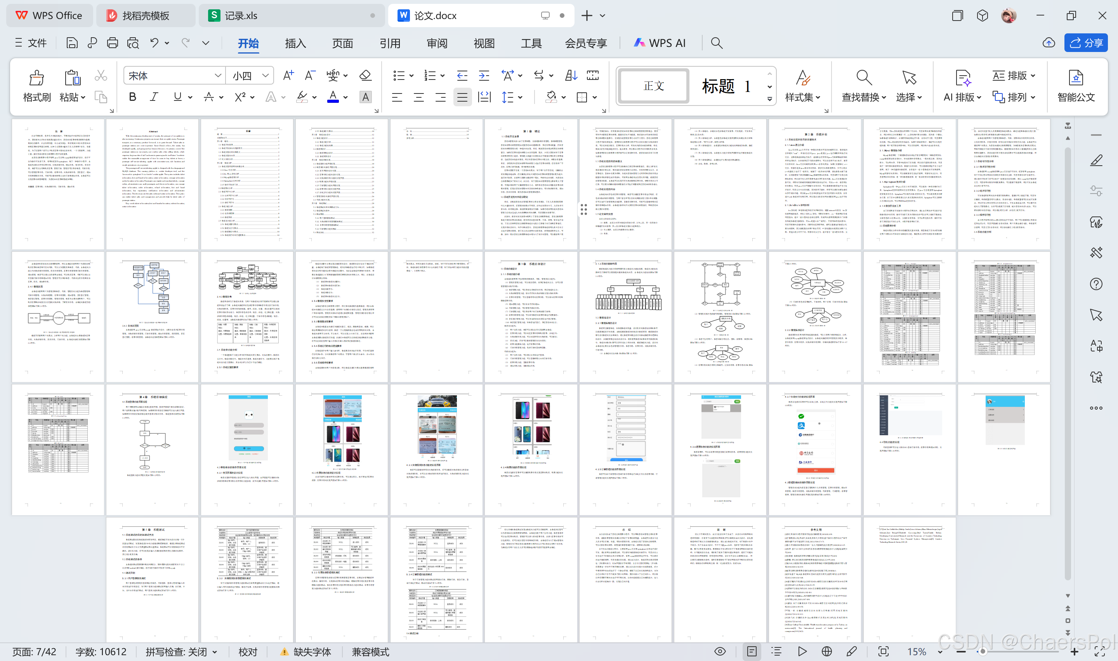The image size is (1118, 661).
Task: Click the globe web layout icon in status bar
Action: point(826,651)
